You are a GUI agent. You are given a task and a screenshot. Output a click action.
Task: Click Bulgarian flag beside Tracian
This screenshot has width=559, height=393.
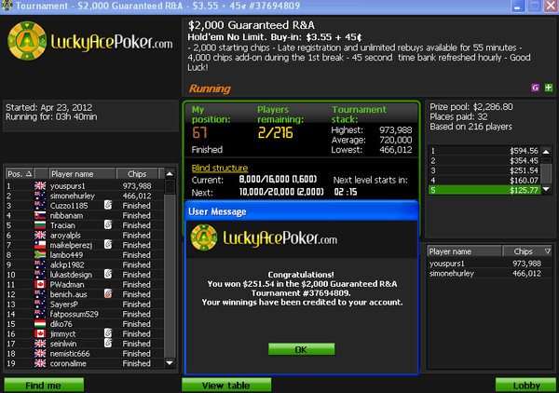coord(40,225)
